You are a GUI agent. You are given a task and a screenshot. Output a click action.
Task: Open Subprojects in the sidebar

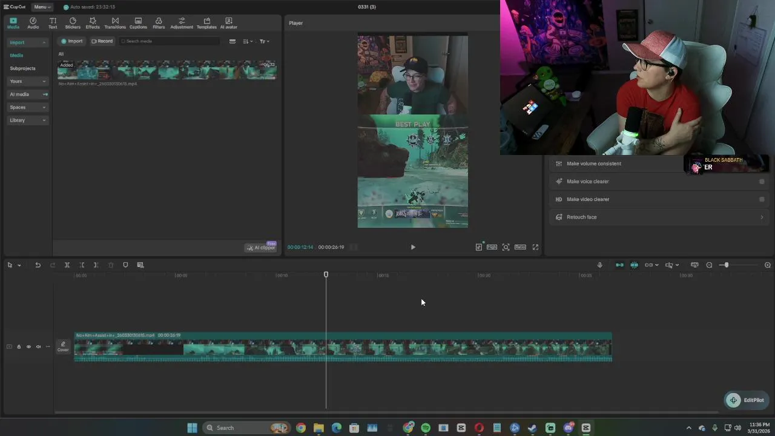point(22,68)
